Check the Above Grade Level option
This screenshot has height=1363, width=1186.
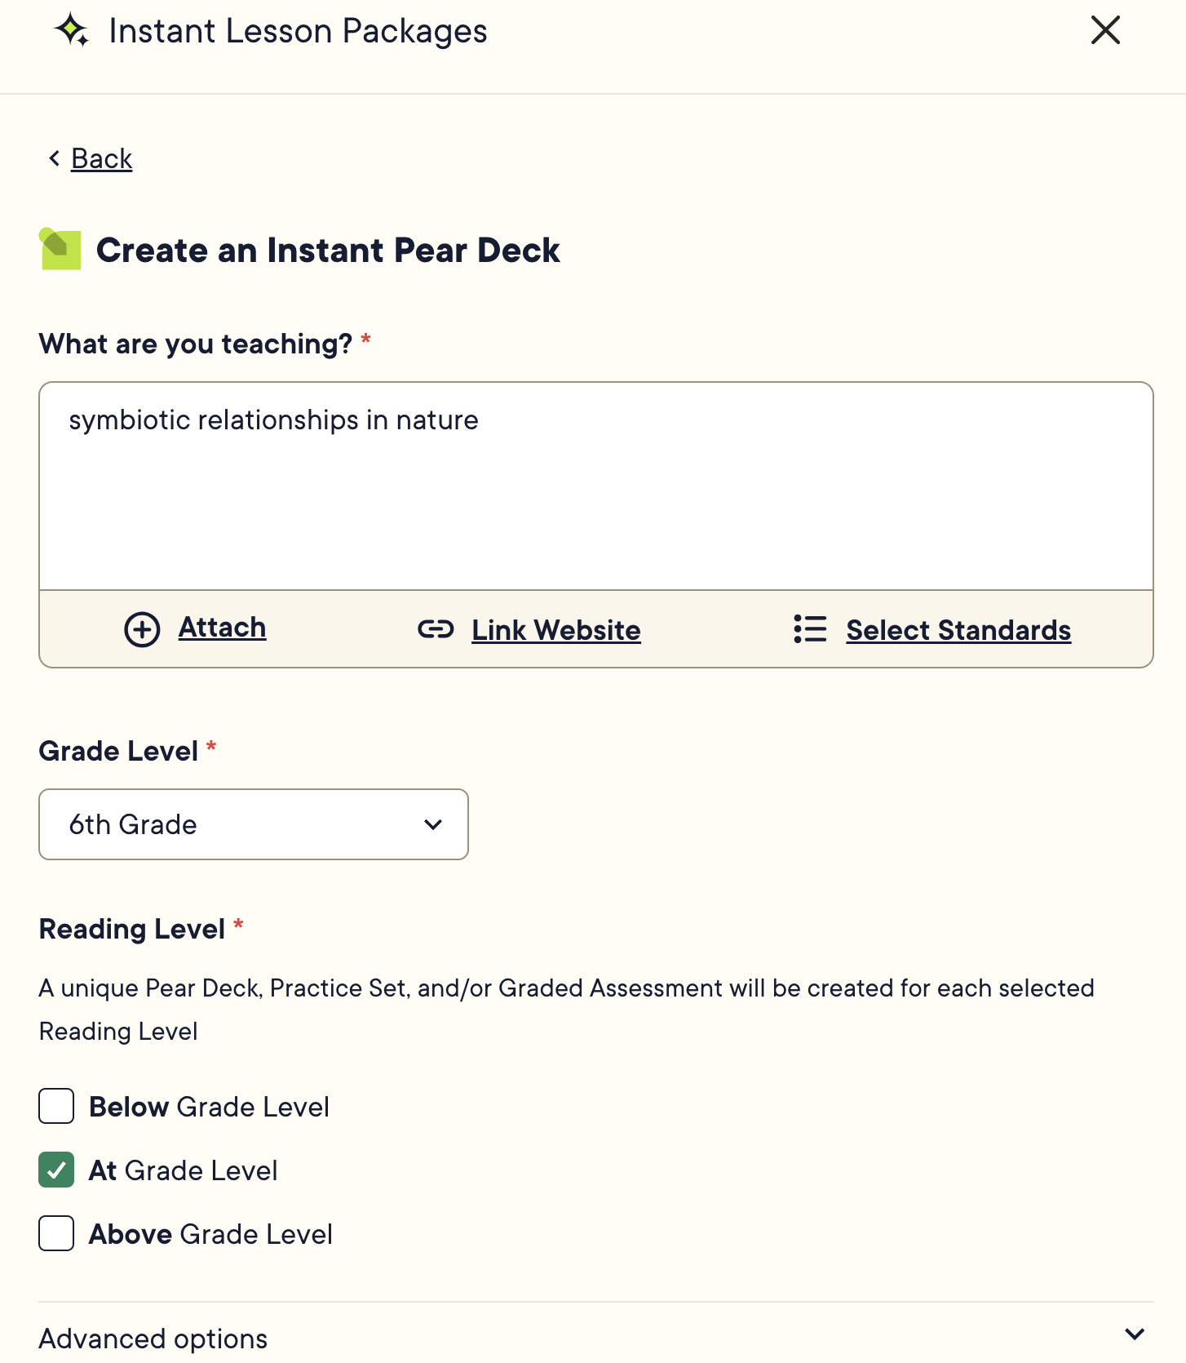click(55, 1234)
